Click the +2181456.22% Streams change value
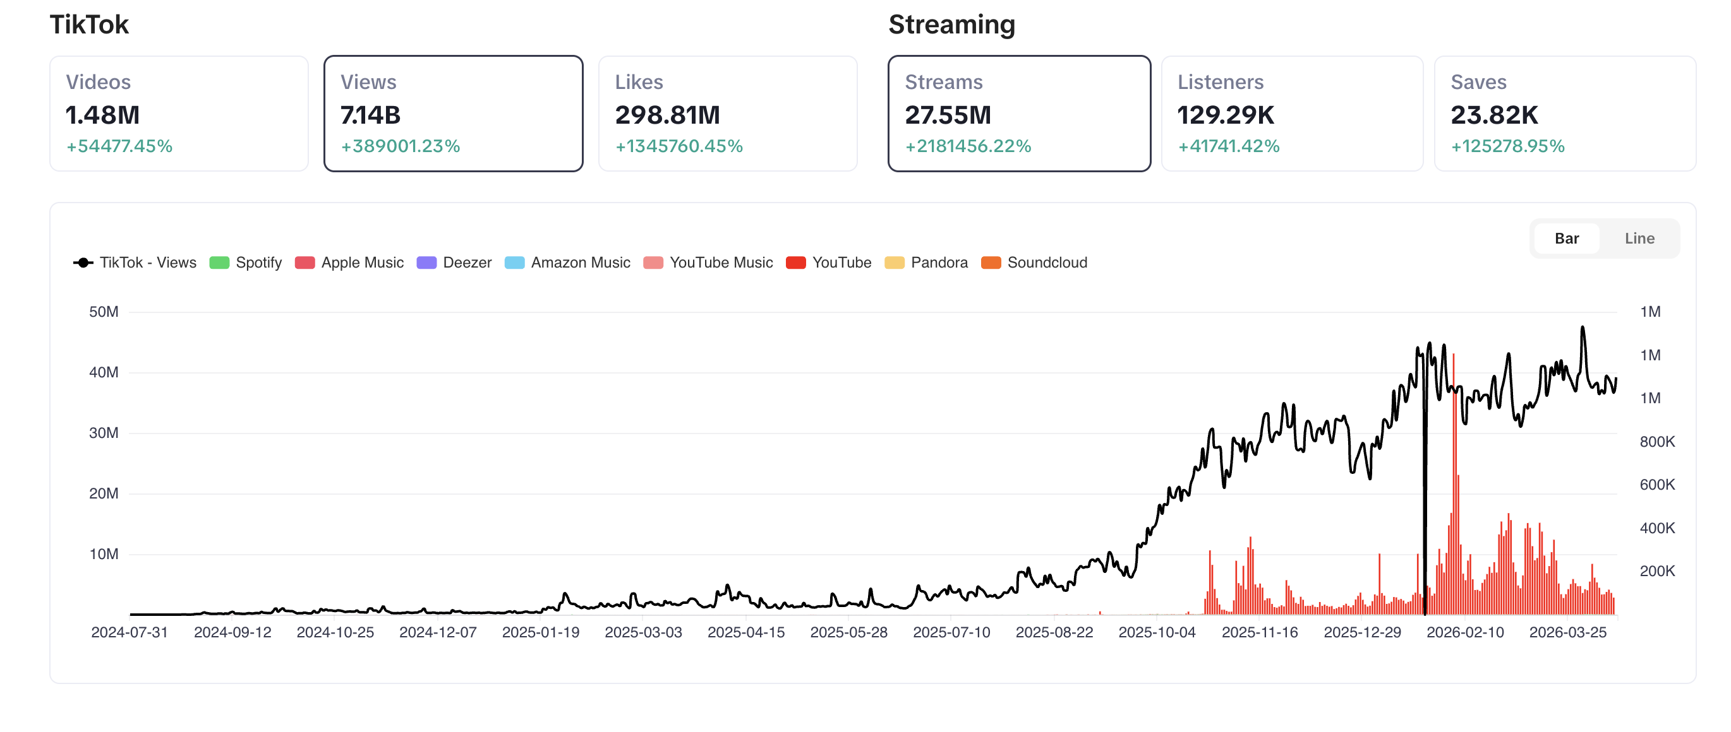Image resolution: width=1731 pixels, height=732 pixels. point(968,146)
